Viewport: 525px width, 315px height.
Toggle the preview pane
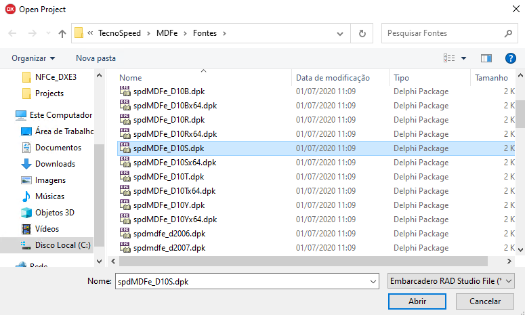click(x=486, y=58)
